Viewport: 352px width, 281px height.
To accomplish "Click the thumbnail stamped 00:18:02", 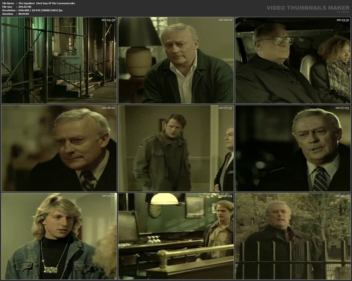I will pos(59,148).
